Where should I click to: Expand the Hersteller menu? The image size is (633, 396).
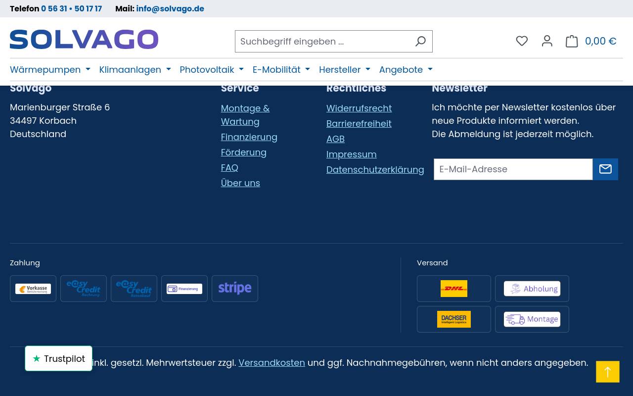pyautogui.click(x=345, y=70)
